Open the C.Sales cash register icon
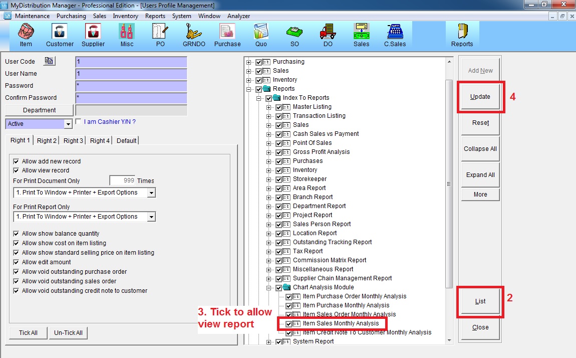 [x=395, y=35]
